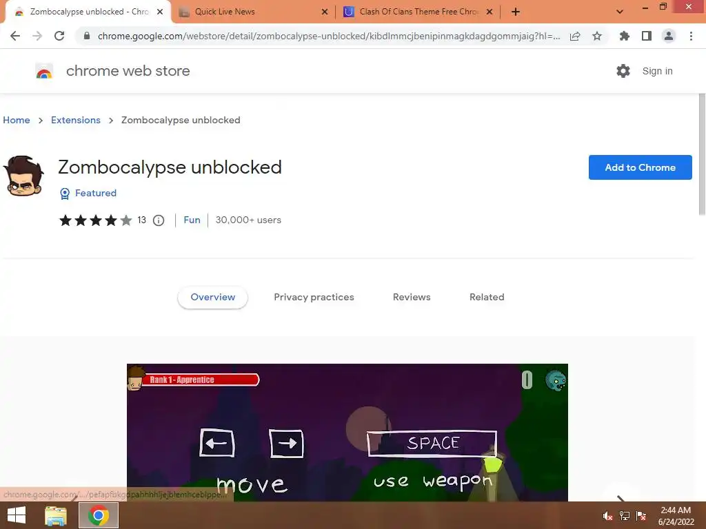Share this page via the share icon
706x529 pixels.
[x=575, y=36]
